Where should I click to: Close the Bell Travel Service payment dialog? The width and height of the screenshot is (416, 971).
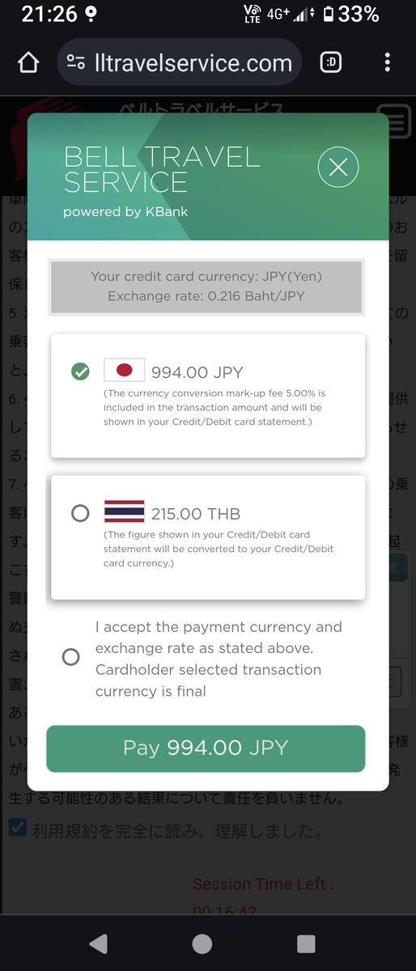[338, 167]
